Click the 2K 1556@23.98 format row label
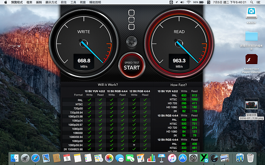Screen dimensions: 265x165 point(73,149)
